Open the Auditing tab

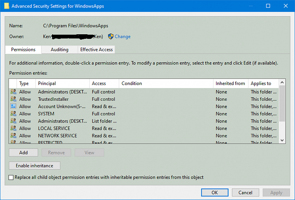coord(60,50)
